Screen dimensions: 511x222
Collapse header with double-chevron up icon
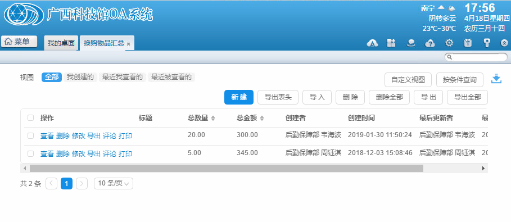(x=504, y=43)
